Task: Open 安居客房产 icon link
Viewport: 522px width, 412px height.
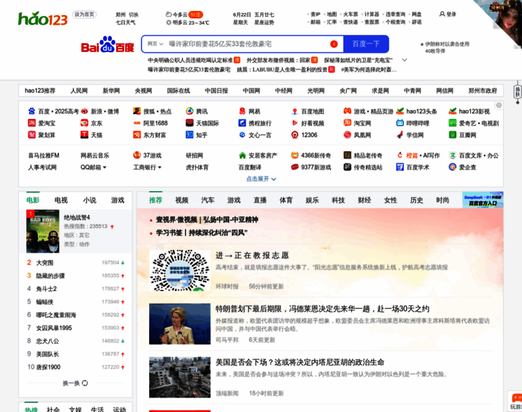Action: tap(242, 155)
